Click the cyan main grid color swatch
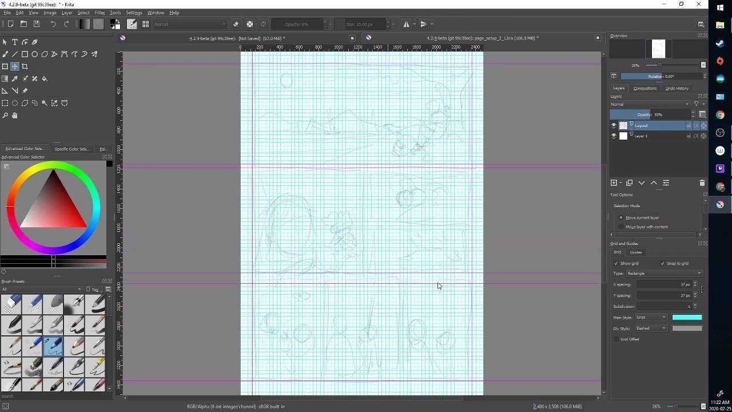This screenshot has height=412, width=732. pos(687,318)
